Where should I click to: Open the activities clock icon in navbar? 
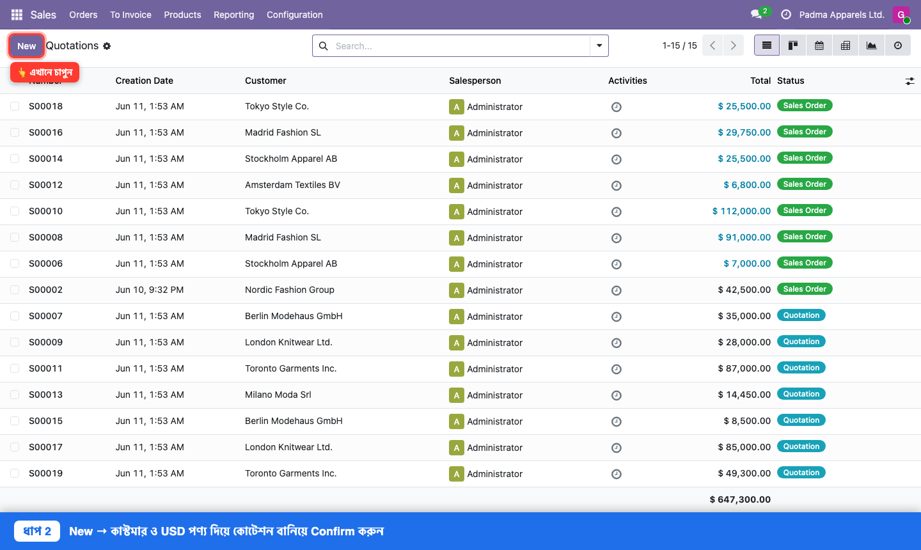786,14
